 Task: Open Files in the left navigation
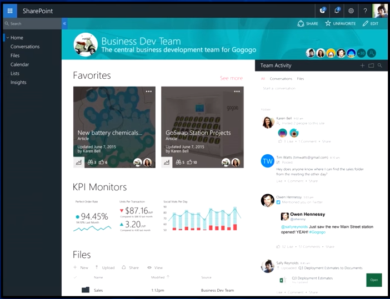(15, 55)
